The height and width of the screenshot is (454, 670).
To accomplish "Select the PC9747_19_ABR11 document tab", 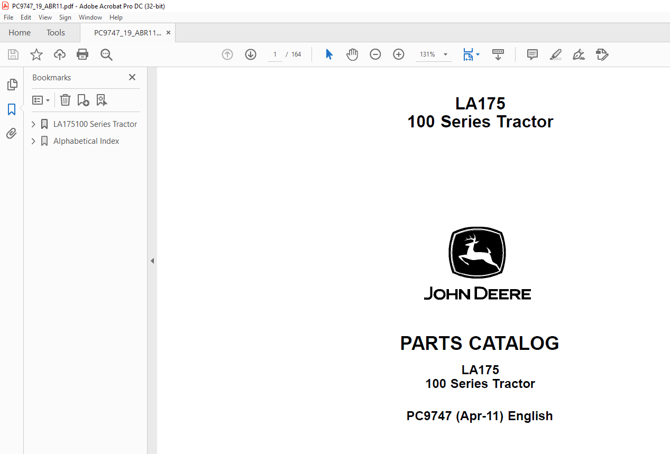I will pos(127,33).
